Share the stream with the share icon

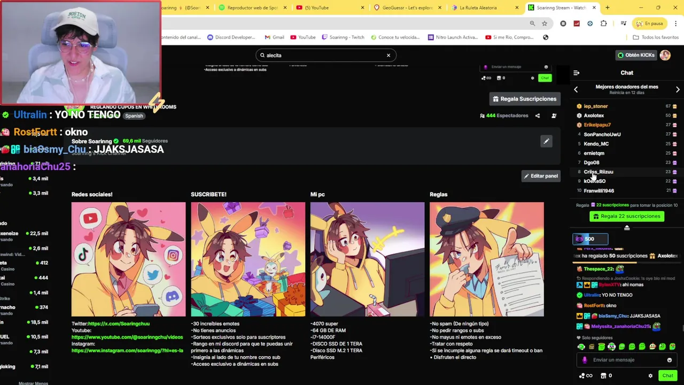tap(538, 115)
